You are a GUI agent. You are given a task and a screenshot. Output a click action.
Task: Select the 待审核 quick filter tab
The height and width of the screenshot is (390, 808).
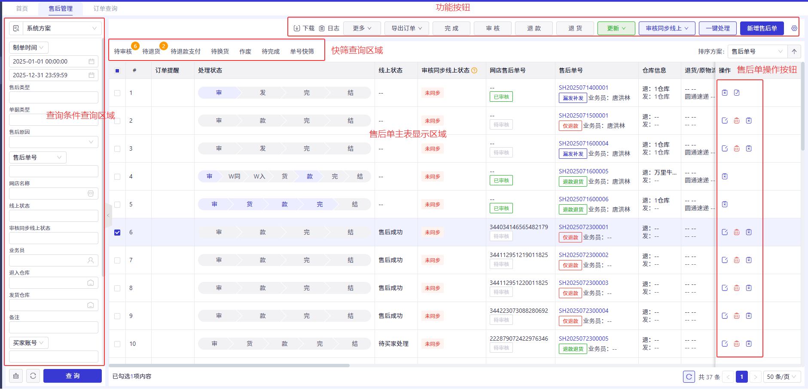coord(123,51)
